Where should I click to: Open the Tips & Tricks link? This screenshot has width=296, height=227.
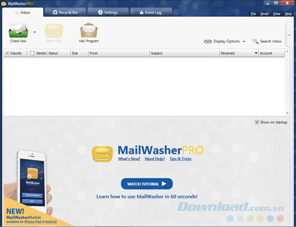[180, 159]
